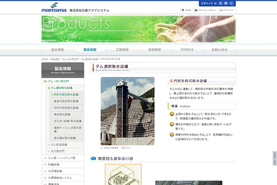This screenshot has width=277, height=185.
Task: Select 遮水膜式取水設備 in the sidebar
Action: click(x=67, y=138)
